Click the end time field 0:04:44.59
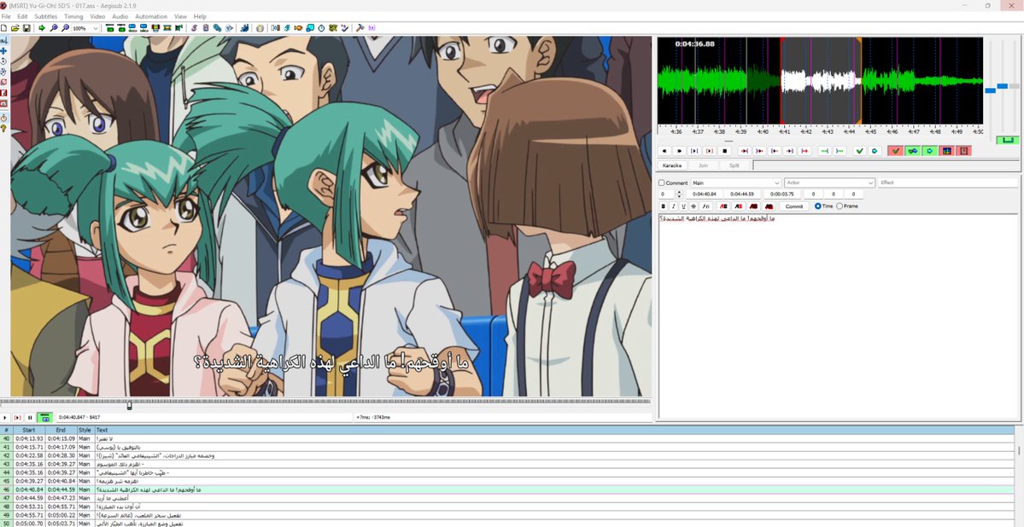1024x527 pixels. tap(742, 194)
